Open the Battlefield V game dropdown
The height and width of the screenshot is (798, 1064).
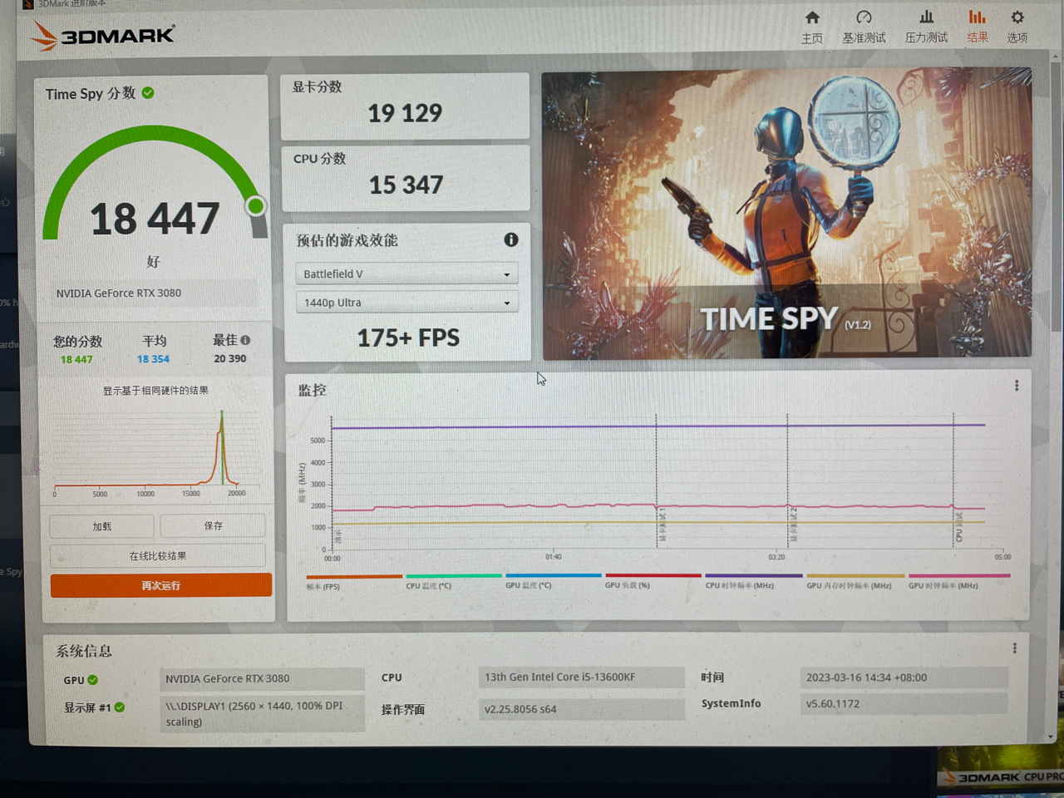[406, 273]
